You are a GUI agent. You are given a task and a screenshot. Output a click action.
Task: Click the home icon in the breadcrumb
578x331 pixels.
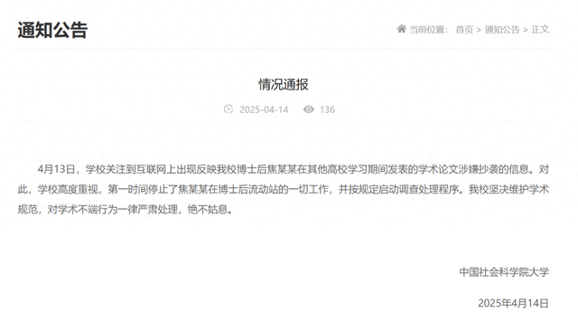point(401,29)
